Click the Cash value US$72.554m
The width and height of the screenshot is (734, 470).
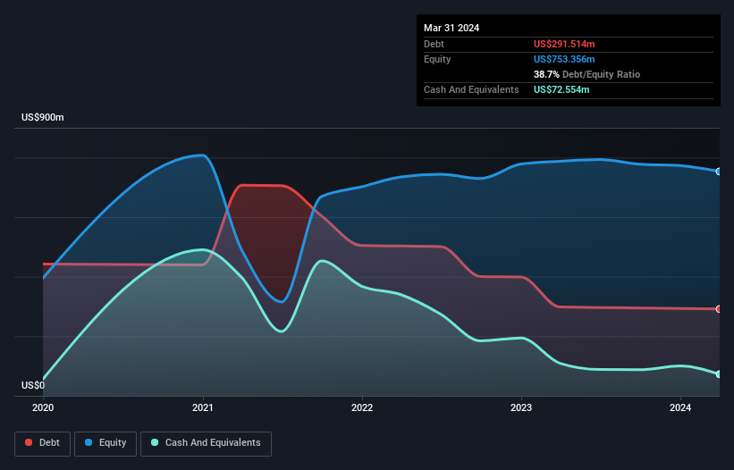[x=561, y=89]
